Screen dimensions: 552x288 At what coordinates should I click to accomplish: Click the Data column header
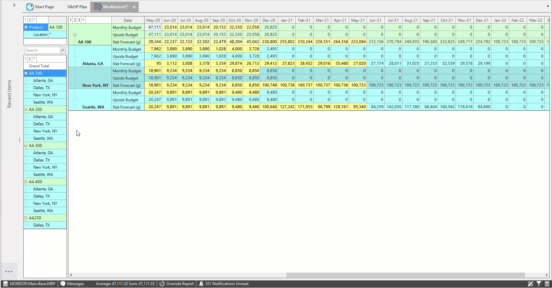tap(128, 20)
